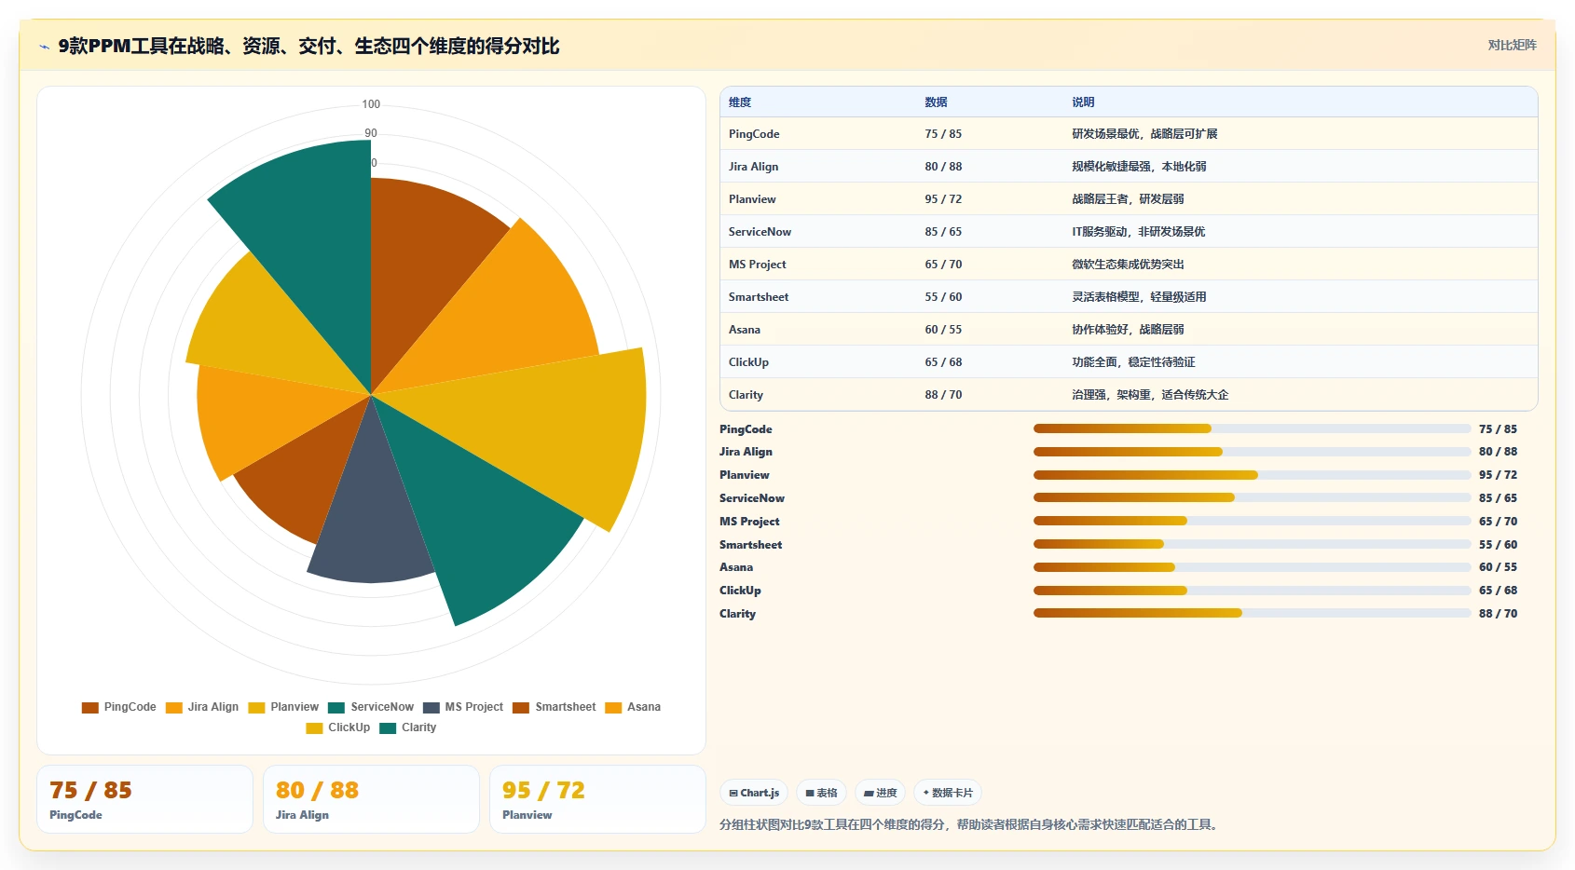The height and width of the screenshot is (870, 1575).
Task: Select the Asana table row name
Action: (745, 330)
